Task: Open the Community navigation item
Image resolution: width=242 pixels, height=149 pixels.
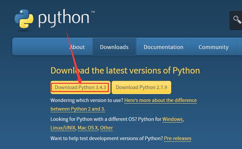Action: point(213,47)
